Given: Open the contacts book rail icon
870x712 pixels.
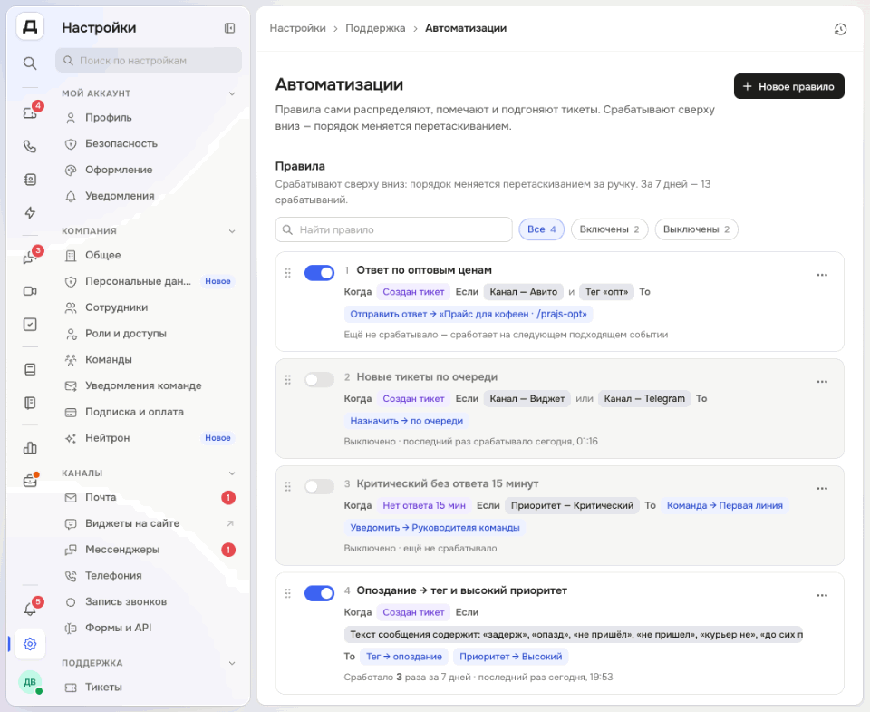Looking at the screenshot, I should 30,180.
